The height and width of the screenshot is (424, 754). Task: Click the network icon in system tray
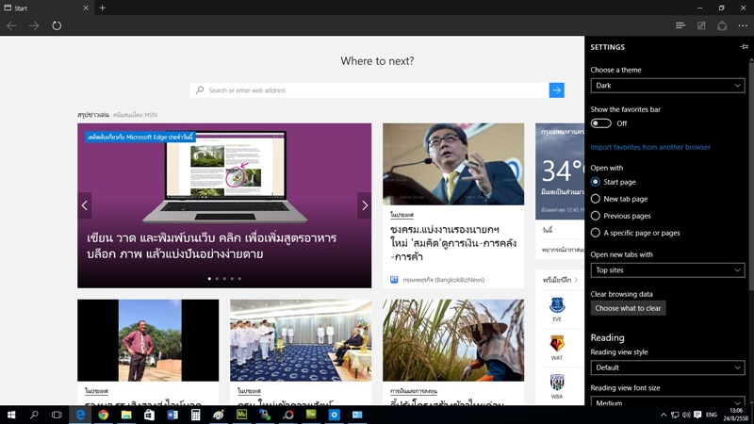pyautogui.click(x=675, y=415)
